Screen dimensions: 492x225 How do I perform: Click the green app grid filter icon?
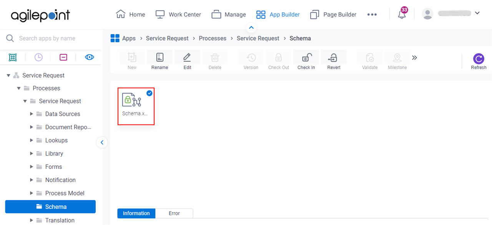(x=13, y=57)
